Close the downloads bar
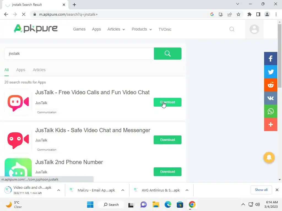The width and height of the screenshot is (282, 211). 277,190
